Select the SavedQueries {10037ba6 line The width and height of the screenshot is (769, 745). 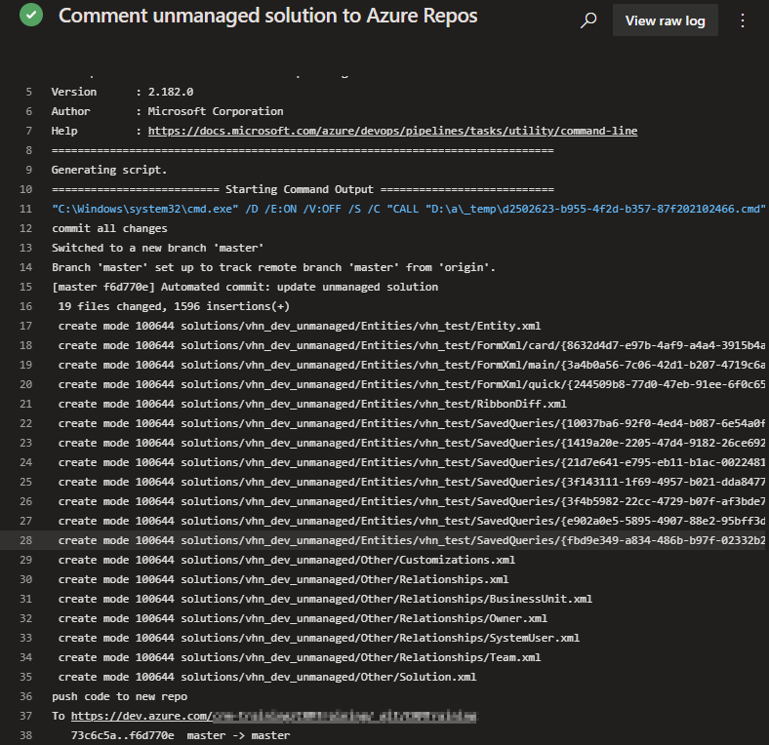click(411, 423)
